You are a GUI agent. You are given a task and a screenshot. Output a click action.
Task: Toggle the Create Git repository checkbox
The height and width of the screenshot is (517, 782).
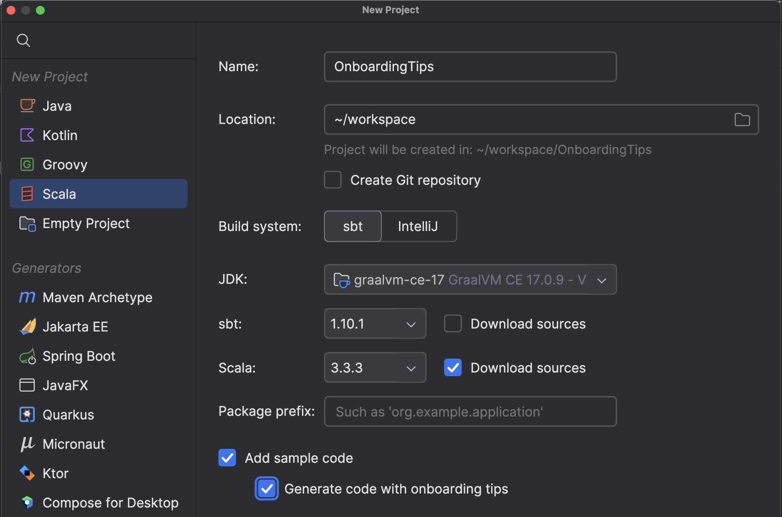click(x=333, y=180)
